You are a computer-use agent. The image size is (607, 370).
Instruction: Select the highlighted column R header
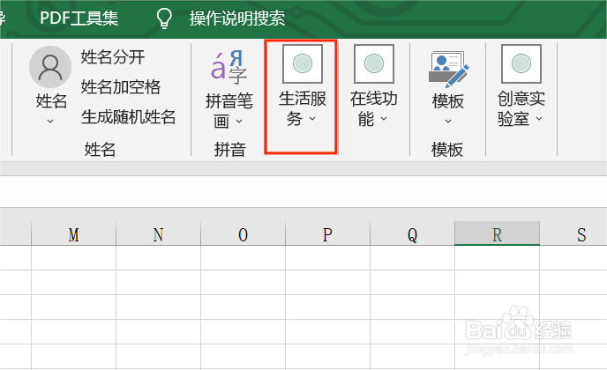pos(497,233)
